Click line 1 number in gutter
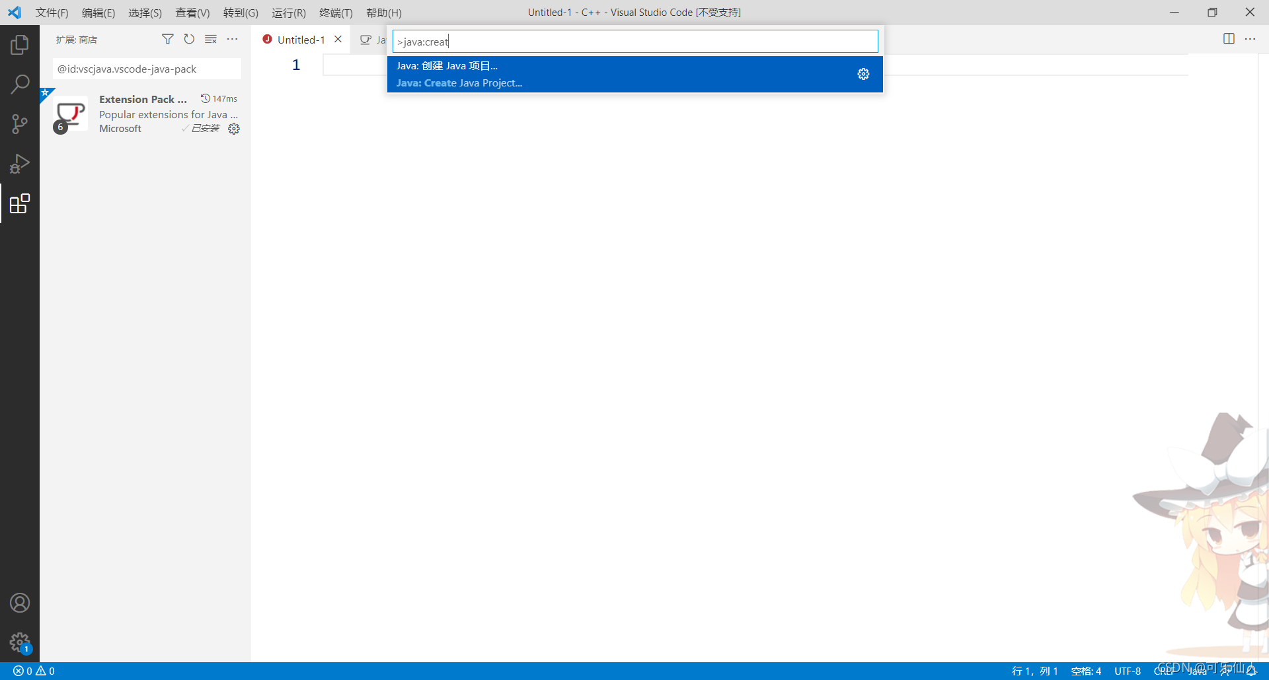This screenshot has height=680, width=1269. (x=296, y=65)
